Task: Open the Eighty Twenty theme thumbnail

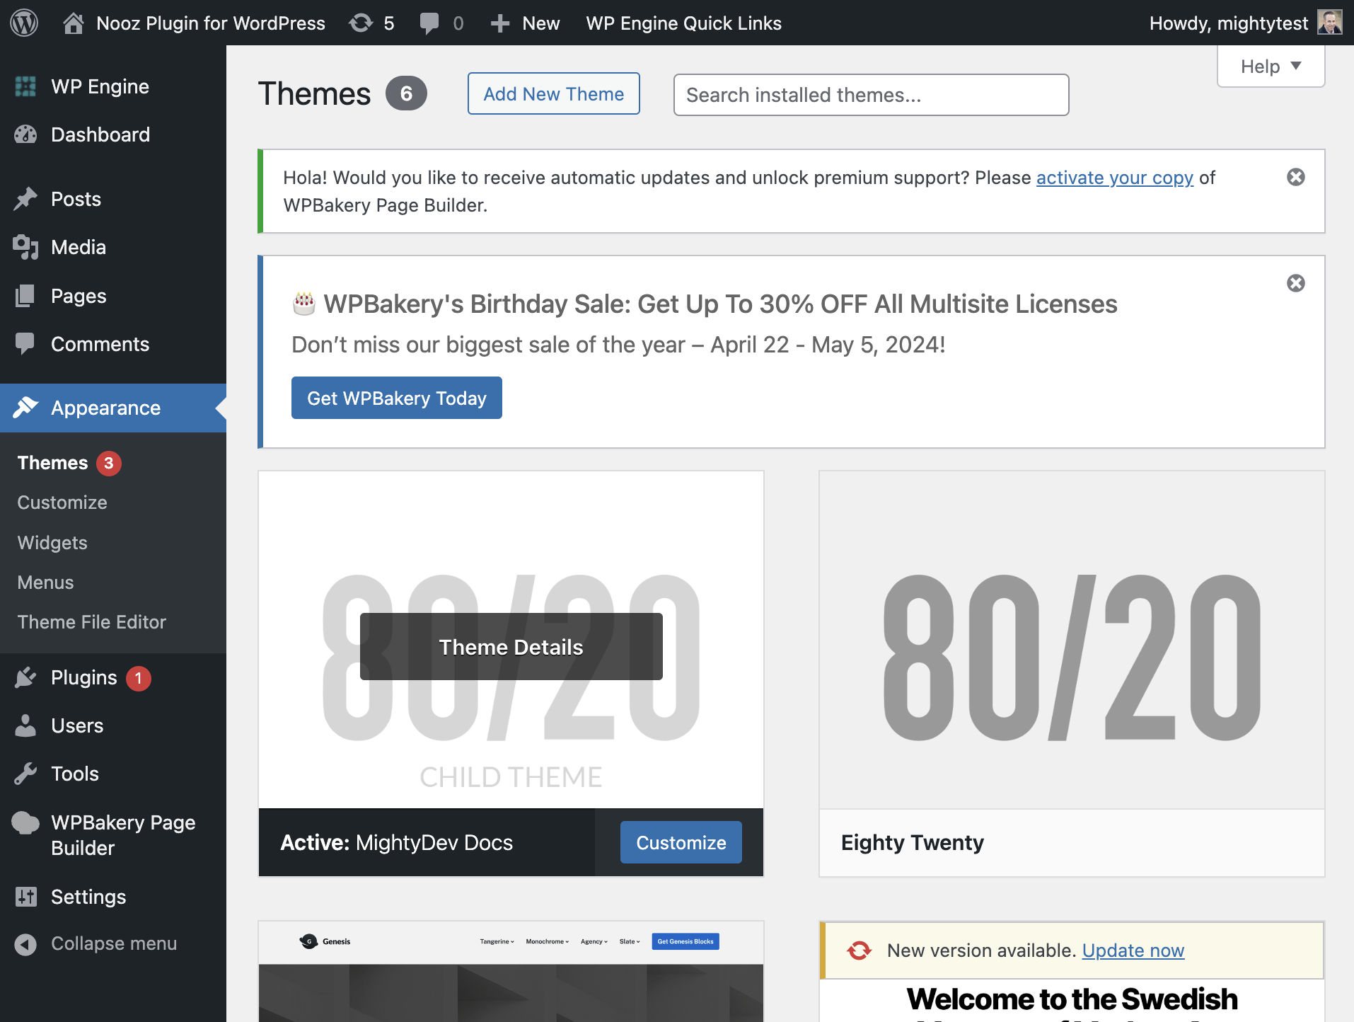Action: (x=1072, y=640)
